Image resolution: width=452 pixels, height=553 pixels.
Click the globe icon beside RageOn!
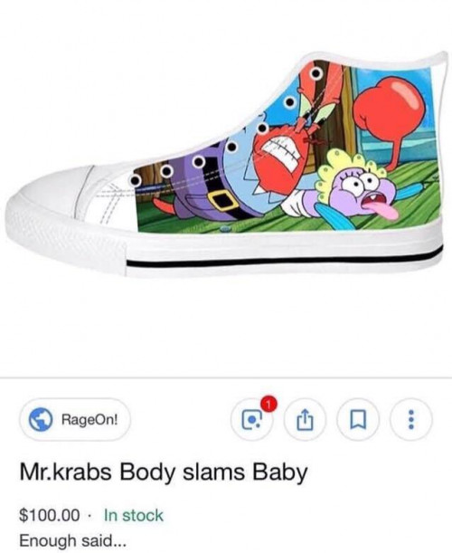[41, 420]
